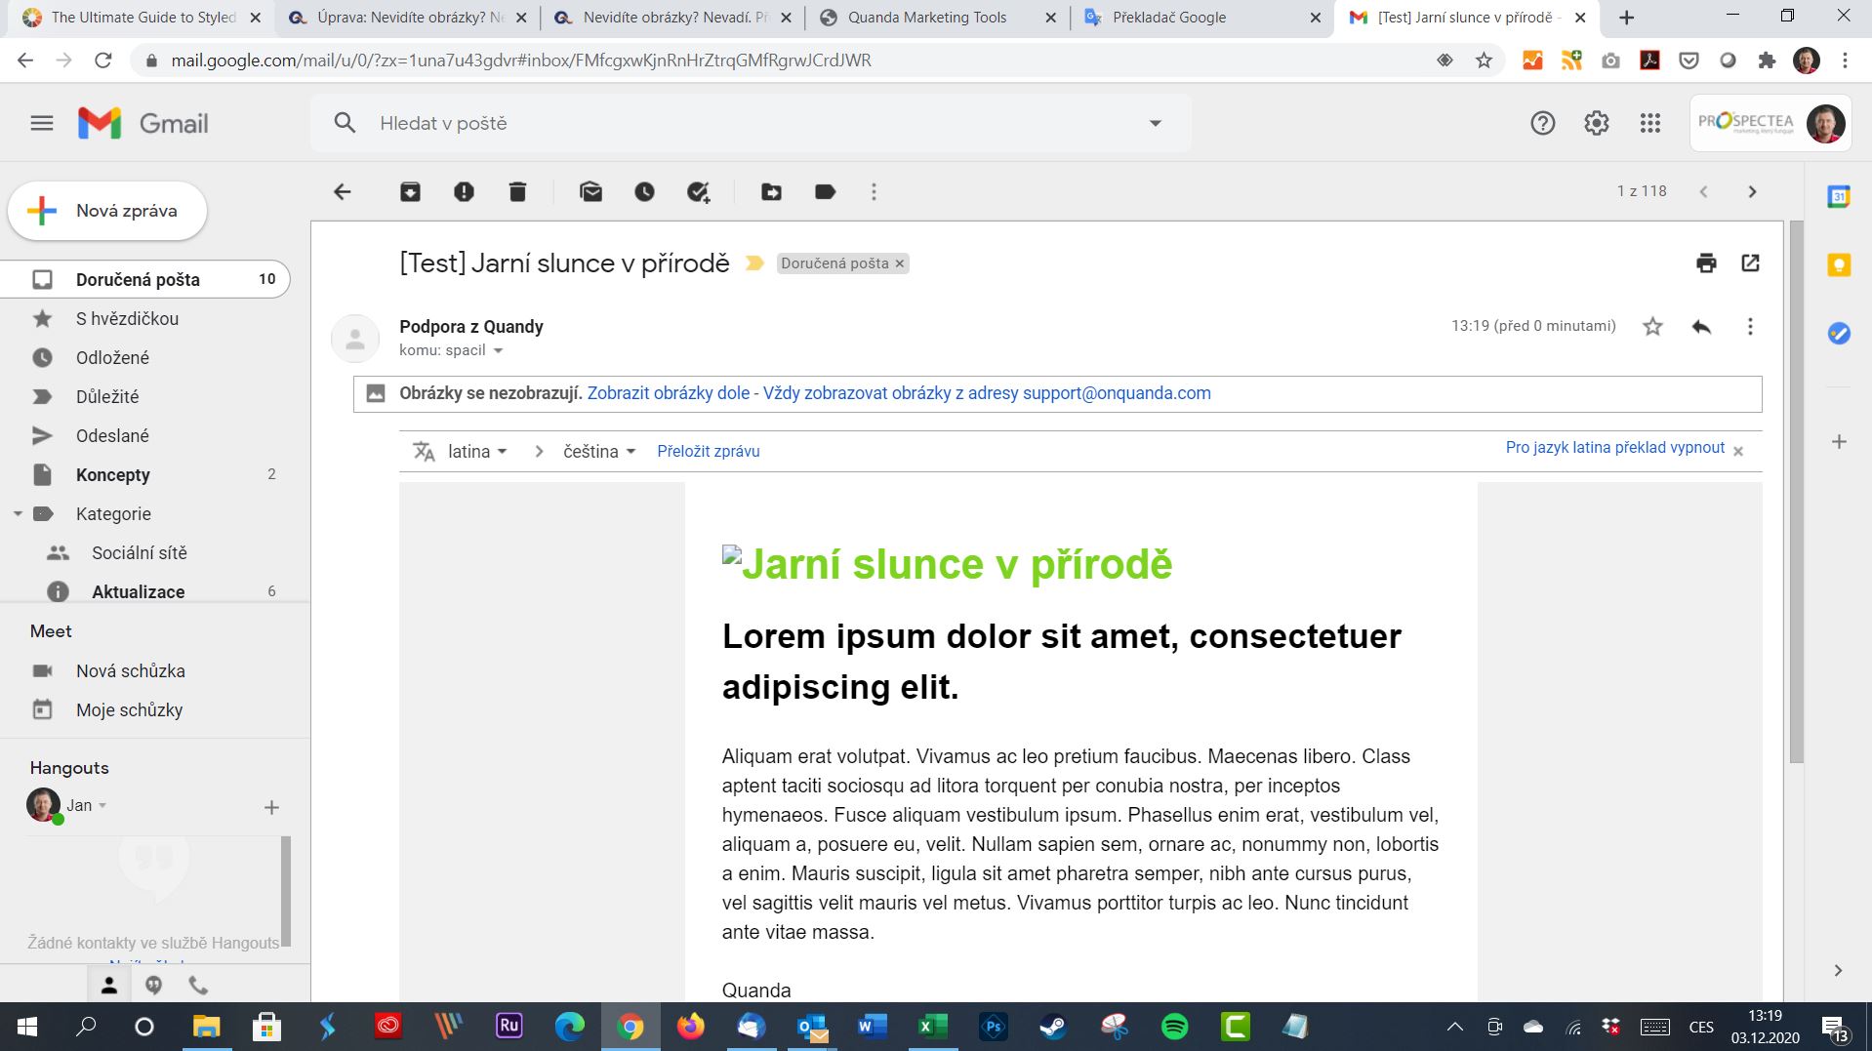Delete this email with trash icon
Image resolution: width=1872 pixels, height=1051 pixels.
[517, 192]
